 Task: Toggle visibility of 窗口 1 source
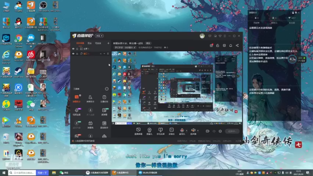point(73,54)
